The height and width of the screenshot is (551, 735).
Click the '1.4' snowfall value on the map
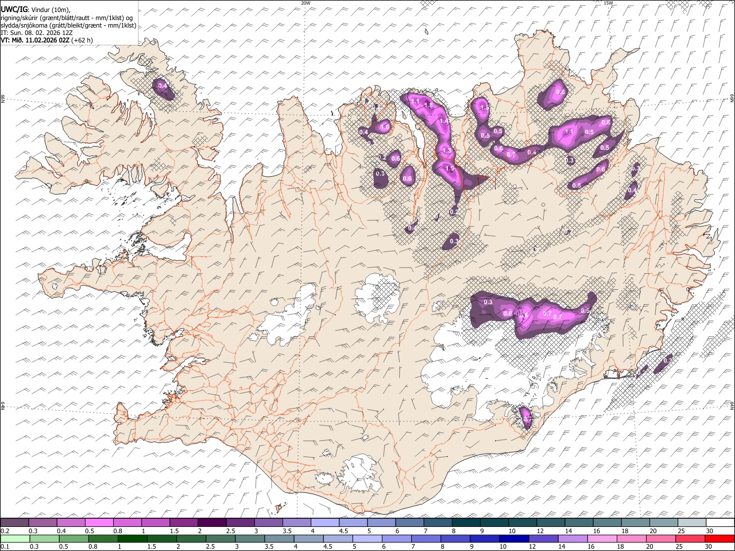click(x=443, y=121)
